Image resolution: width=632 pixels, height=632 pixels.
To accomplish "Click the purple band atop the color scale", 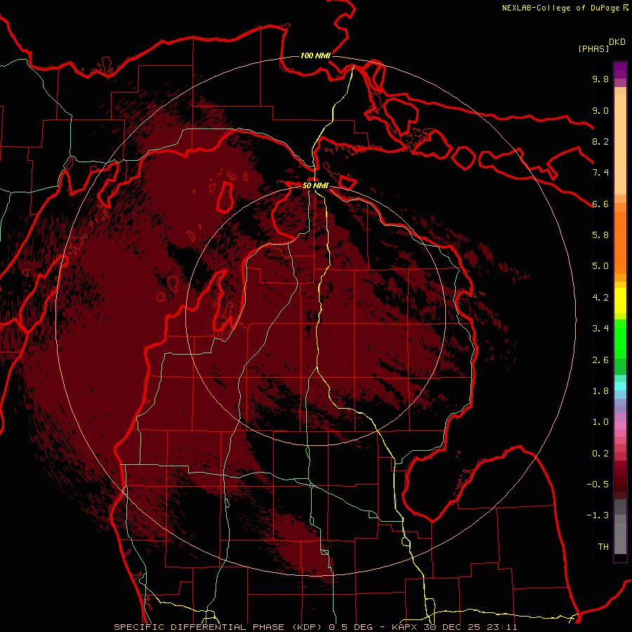I will [620, 70].
